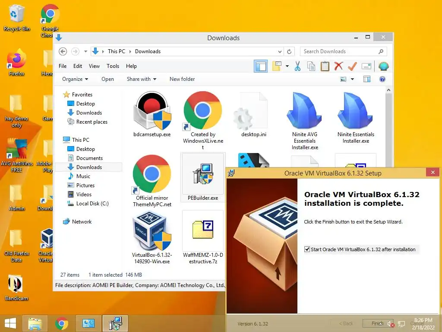
Task: Show the preview pane icon
Action: [367, 80]
